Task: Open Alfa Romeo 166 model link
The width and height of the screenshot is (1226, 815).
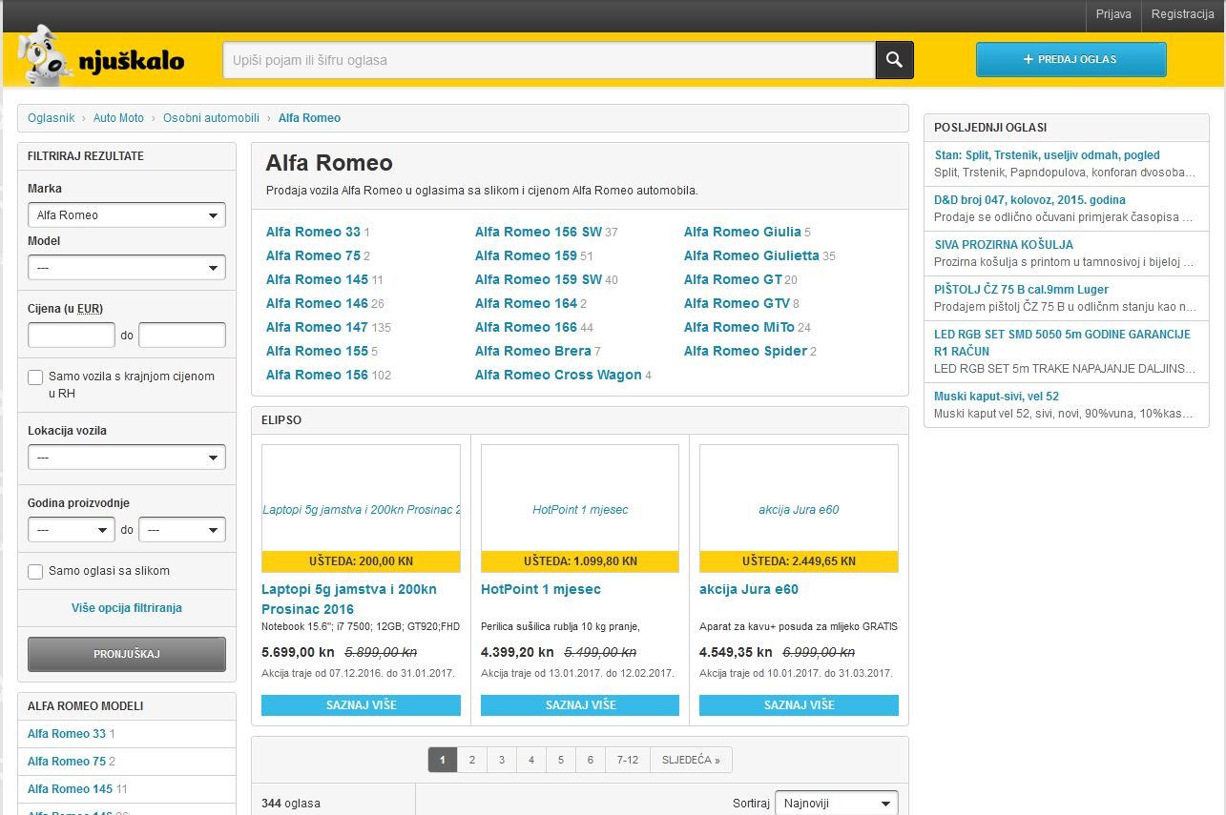Action: click(x=526, y=327)
